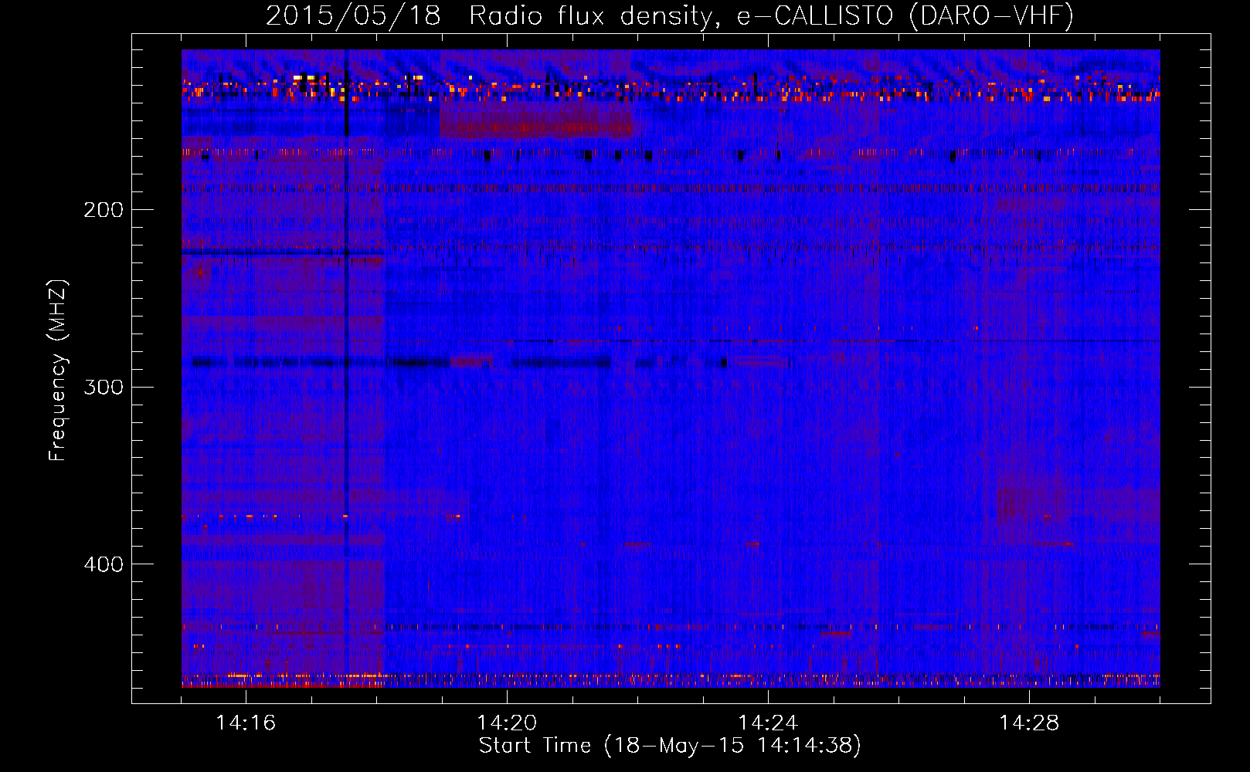Screen dimensions: 1250x772
Task: Select the 14:24 time axis label
Action: pyautogui.click(x=768, y=723)
